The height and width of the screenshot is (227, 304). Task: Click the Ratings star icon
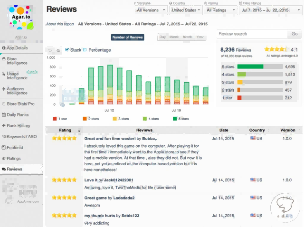tap(3, 158)
